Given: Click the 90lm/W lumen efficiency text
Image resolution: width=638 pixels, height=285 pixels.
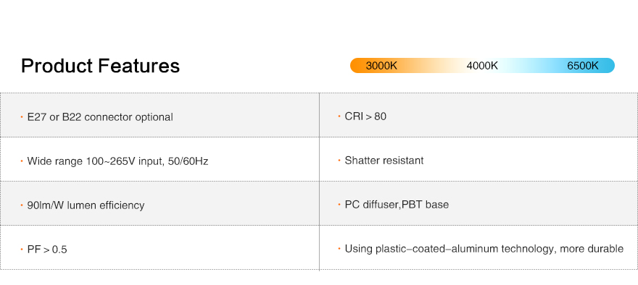Looking at the screenshot, I should coord(86,205).
